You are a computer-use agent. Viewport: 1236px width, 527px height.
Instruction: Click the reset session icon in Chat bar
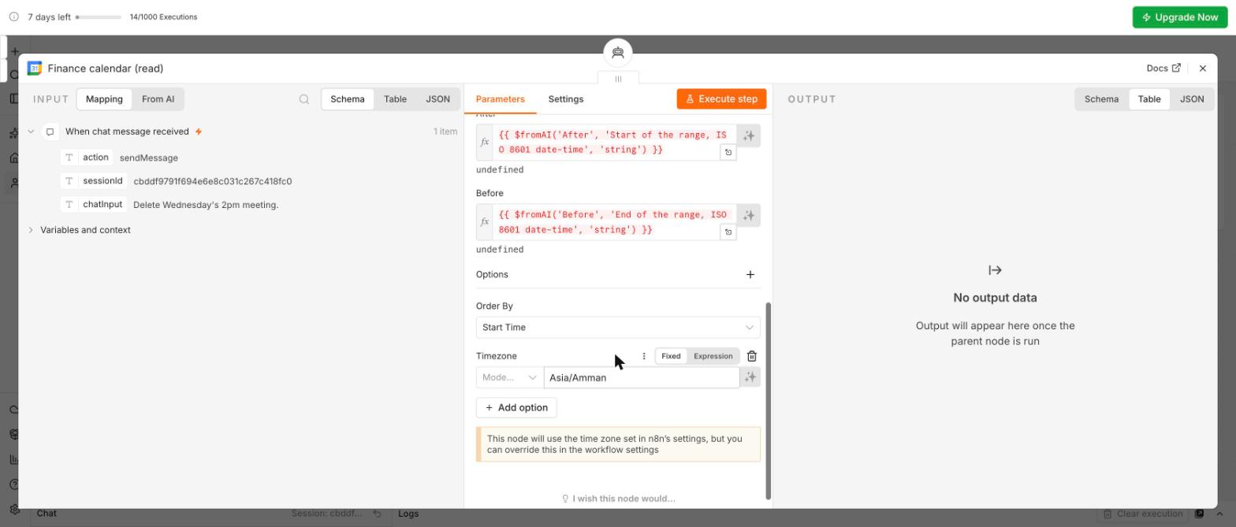tap(377, 514)
